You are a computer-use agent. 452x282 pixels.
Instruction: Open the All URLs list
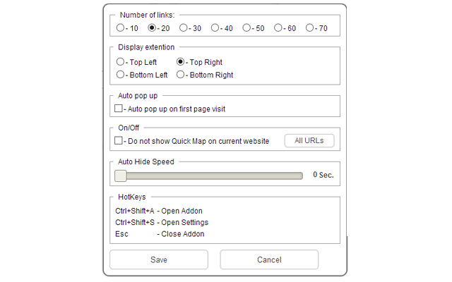[309, 141]
